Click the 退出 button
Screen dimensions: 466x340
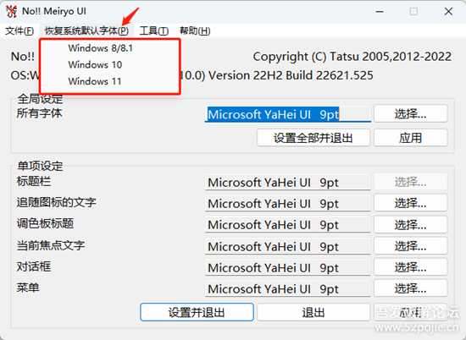click(313, 312)
